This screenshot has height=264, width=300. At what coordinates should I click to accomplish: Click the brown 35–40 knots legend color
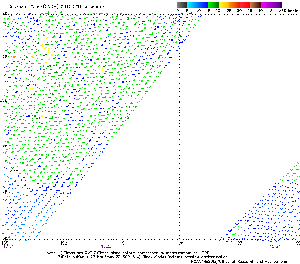click(x=255, y=5)
